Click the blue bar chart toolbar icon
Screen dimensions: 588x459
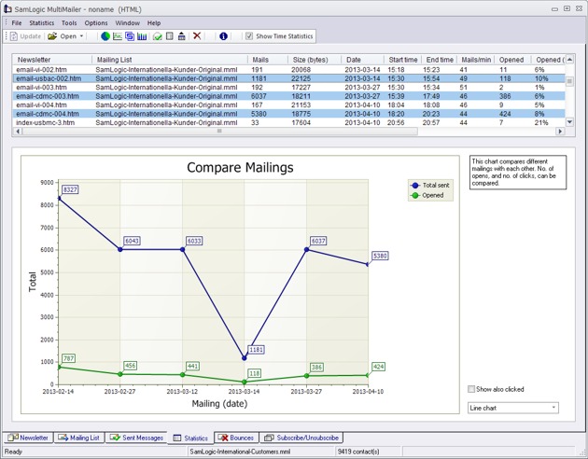pyautogui.click(x=142, y=36)
